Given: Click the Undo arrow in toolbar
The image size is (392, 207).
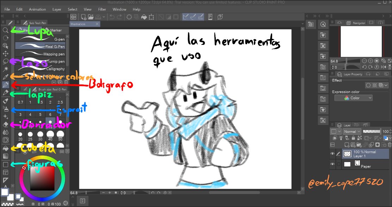Looking at the screenshot, I should 112,17.
